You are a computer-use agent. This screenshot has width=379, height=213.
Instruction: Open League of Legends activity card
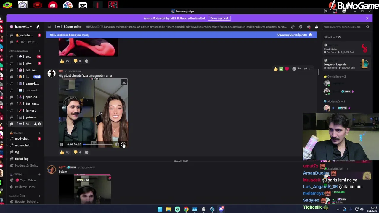coord(346,64)
